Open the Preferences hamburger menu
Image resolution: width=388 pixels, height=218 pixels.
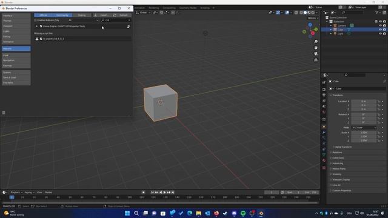4,113
